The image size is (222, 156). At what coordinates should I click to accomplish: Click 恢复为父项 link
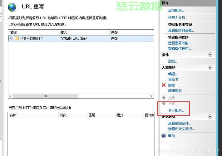[x=176, y=17]
